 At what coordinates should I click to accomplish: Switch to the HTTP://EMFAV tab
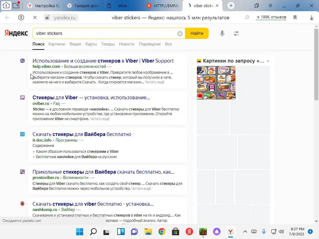click(x=164, y=6)
